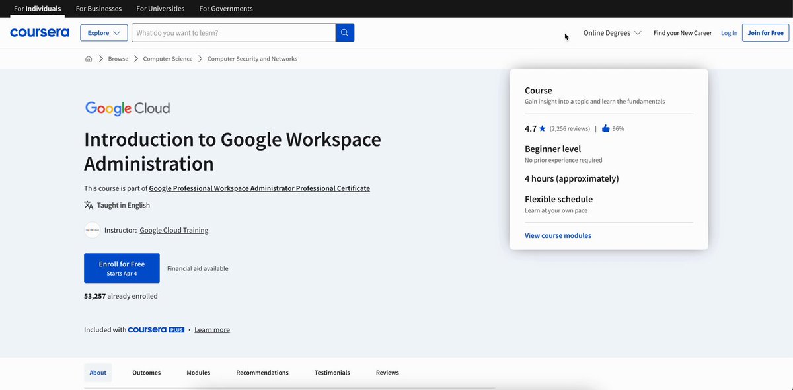Select the Modules tab
793x390 pixels.
point(198,373)
